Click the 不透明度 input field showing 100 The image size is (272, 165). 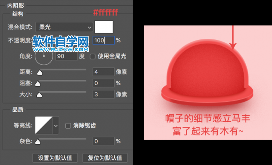click(103, 40)
